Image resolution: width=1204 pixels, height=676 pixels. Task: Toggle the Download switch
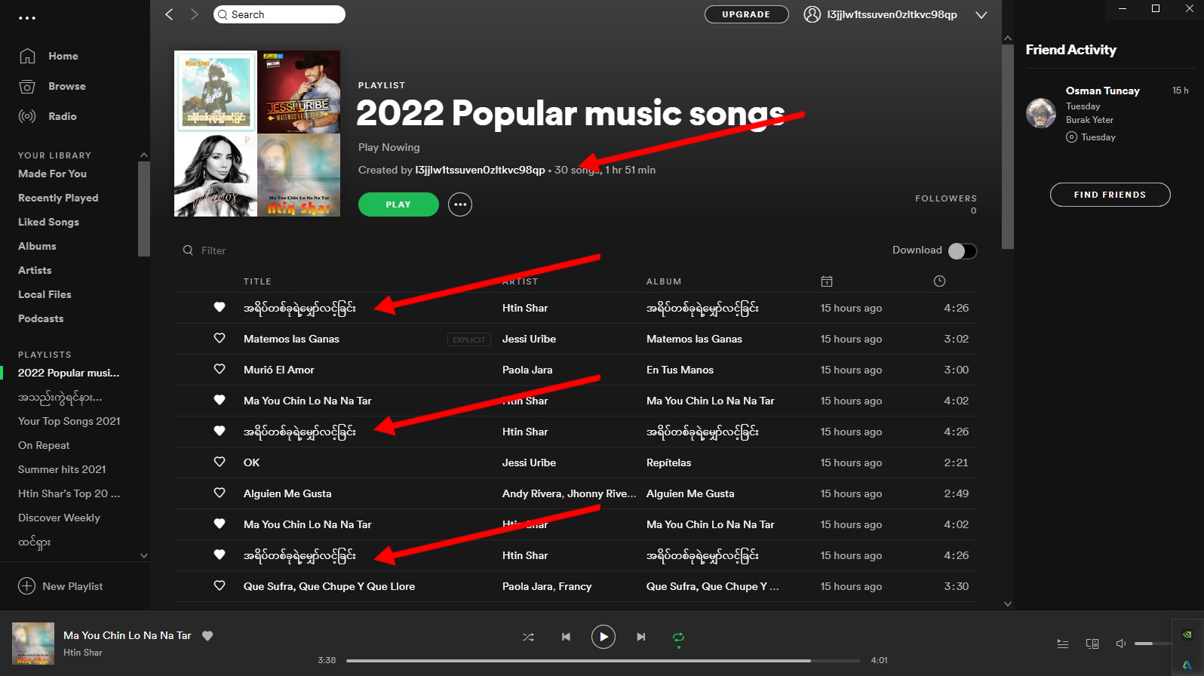[x=963, y=251]
